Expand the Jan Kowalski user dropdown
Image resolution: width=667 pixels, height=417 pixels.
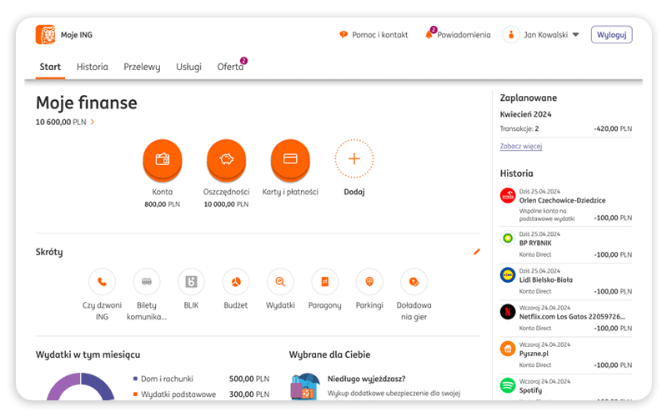pyautogui.click(x=575, y=35)
